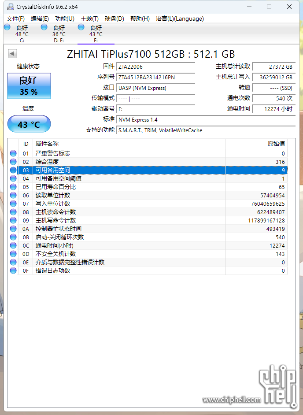
Task: Click the standard field NVM Express 1.4
Action: 206,120
